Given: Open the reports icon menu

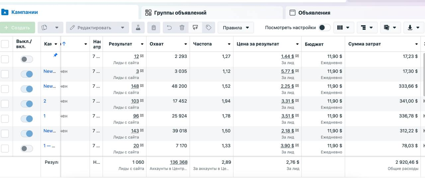Looking at the screenshot, I should [x=390, y=28].
